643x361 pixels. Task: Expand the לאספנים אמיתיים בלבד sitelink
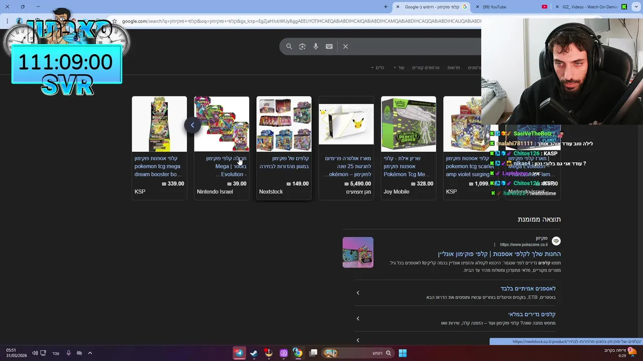coord(358,293)
